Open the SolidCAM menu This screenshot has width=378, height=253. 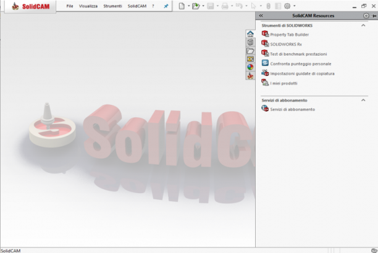pos(137,6)
